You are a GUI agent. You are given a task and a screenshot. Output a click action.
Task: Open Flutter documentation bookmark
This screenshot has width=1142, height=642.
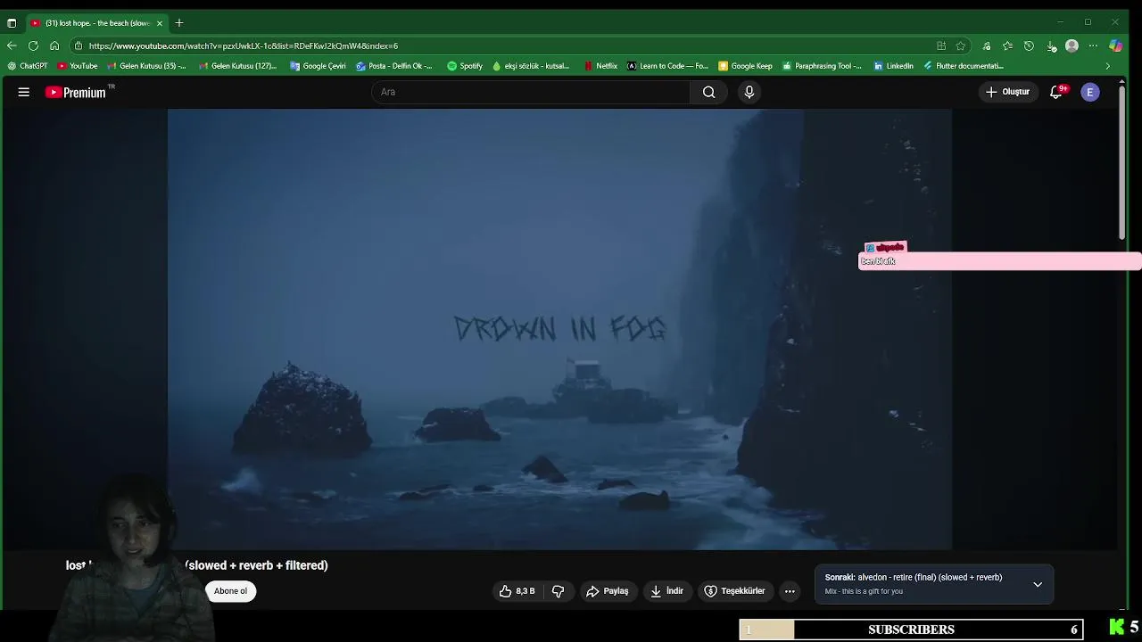click(x=964, y=66)
